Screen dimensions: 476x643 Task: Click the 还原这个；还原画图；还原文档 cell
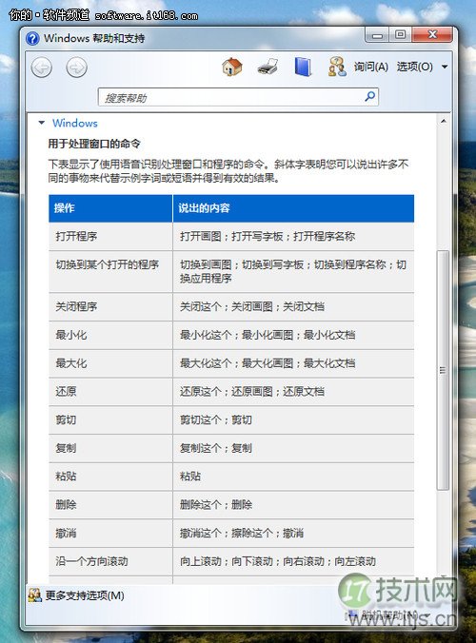[293, 392]
